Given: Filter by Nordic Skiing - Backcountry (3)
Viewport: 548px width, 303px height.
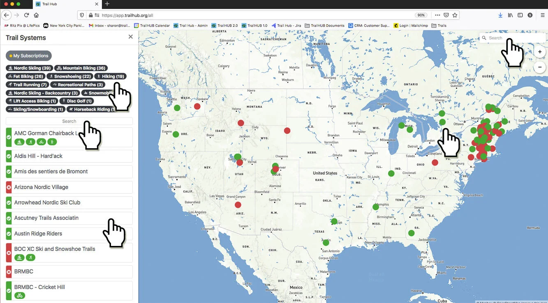Looking at the screenshot, I should click(x=43, y=93).
